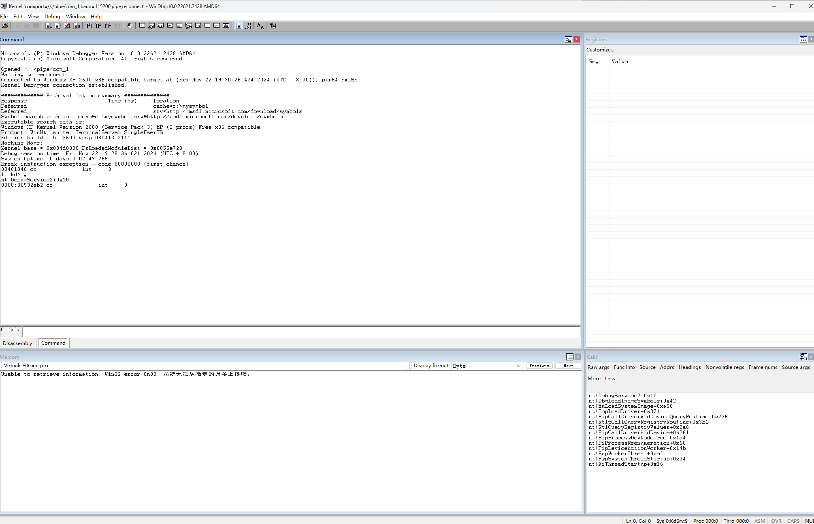Toggle Source mode on button
The height and width of the screenshot is (524, 814).
[x=239, y=26]
